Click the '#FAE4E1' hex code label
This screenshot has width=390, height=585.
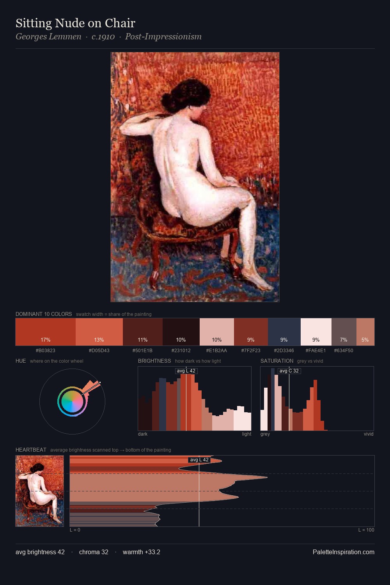click(316, 351)
